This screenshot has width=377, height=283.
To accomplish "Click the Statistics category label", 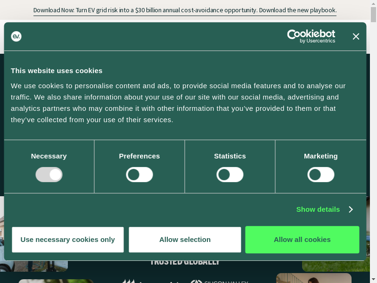I will (230, 156).
